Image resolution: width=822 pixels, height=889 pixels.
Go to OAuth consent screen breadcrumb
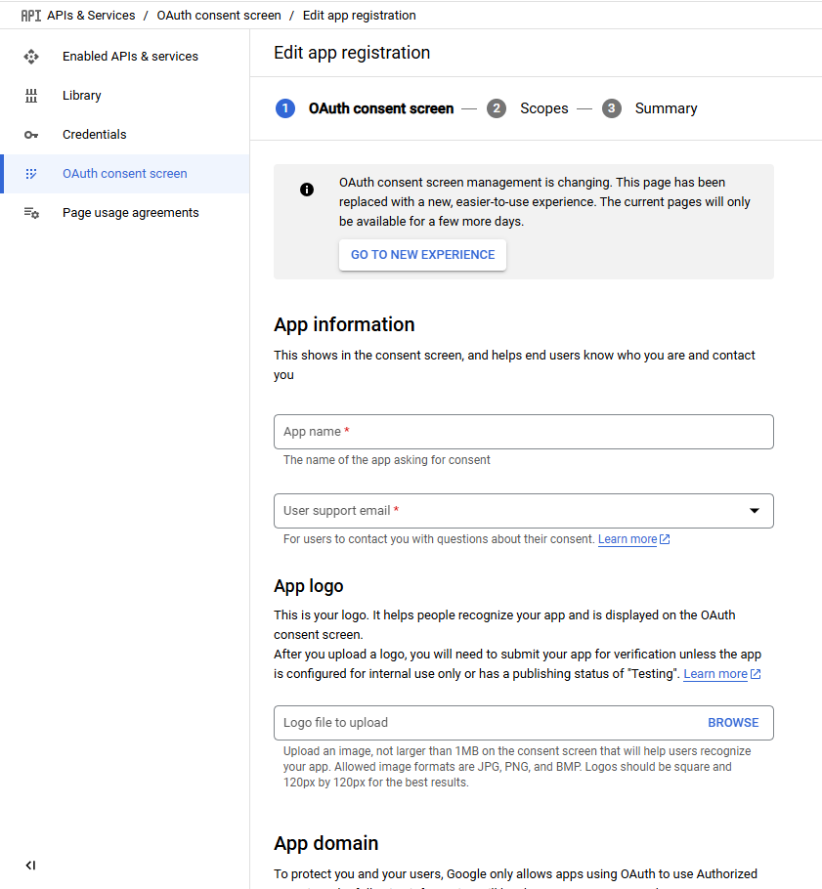coord(219,16)
